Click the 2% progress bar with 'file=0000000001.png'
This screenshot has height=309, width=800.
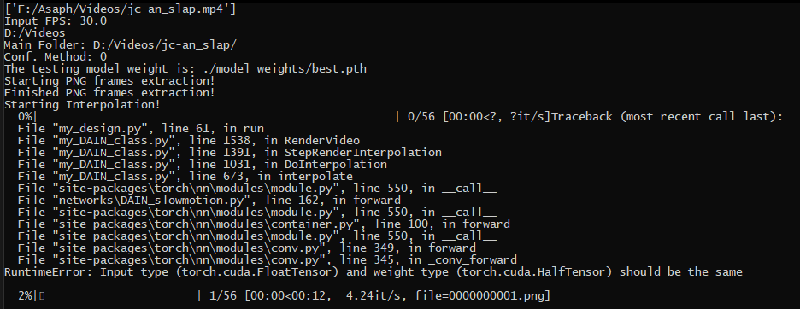[284, 295]
